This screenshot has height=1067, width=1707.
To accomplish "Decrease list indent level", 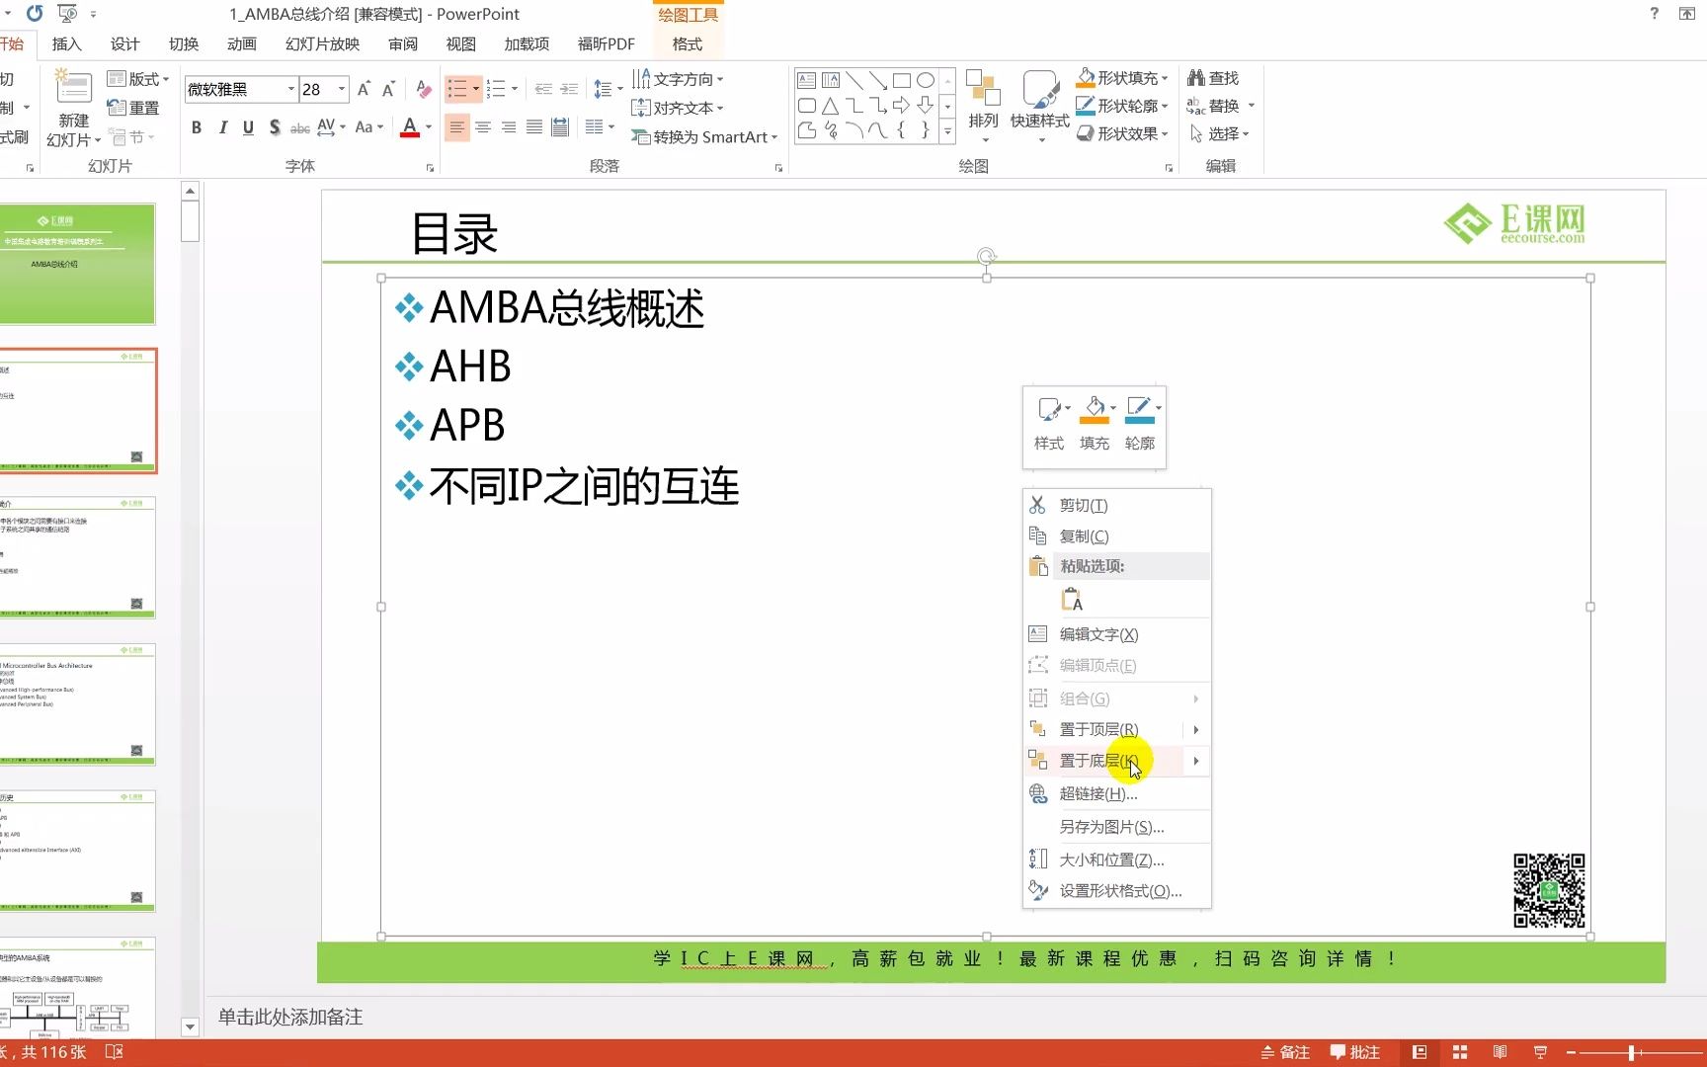I will pos(543,89).
